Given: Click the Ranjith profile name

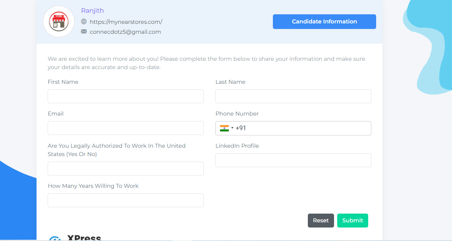Looking at the screenshot, I should [93, 11].
